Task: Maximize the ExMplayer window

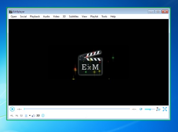Action: (158, 12)
